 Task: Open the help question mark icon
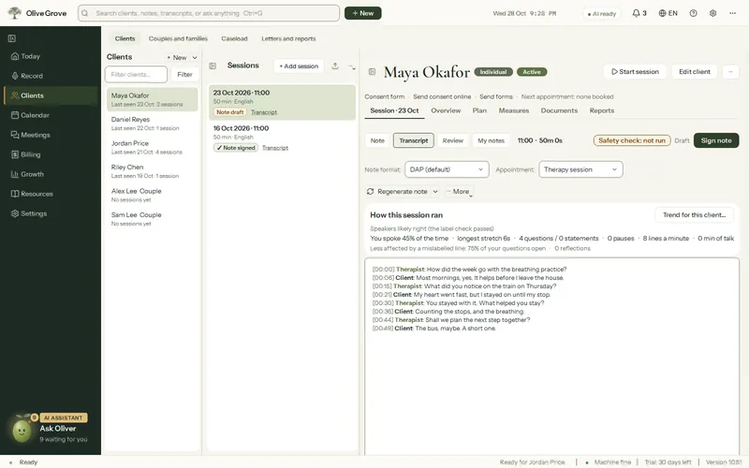click(693, 13)
